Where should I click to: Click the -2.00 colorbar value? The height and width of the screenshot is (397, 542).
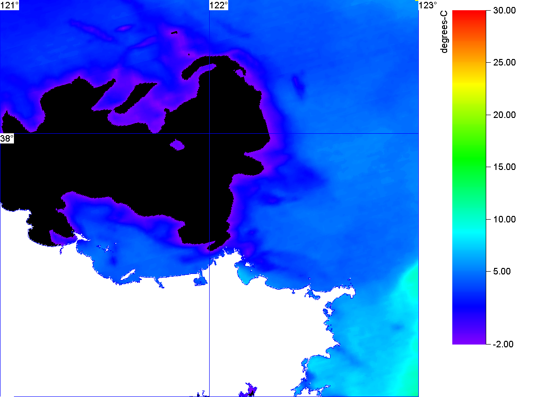[x=503, y=344]
